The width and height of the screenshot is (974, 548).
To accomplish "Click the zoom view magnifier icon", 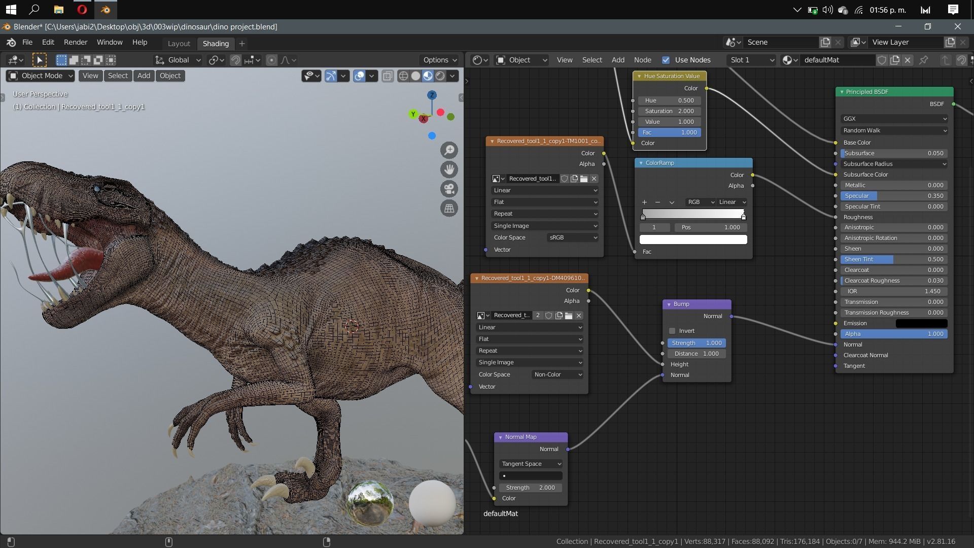I will pyautogui.click(x=449, y=150).
